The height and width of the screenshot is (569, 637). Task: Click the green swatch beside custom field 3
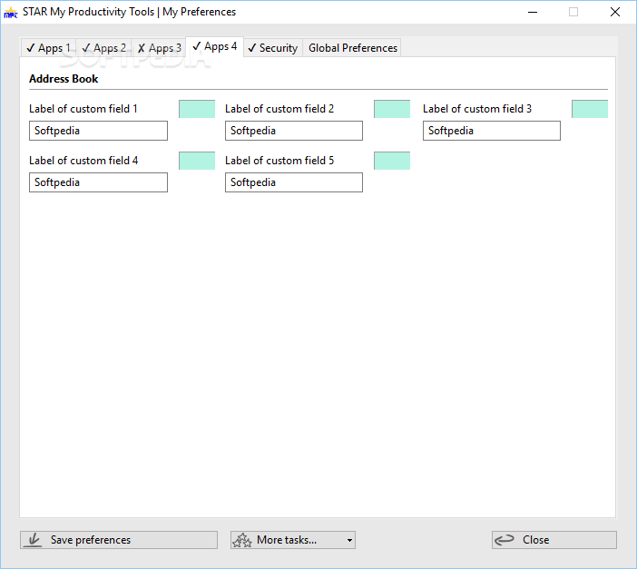point(590,109)
